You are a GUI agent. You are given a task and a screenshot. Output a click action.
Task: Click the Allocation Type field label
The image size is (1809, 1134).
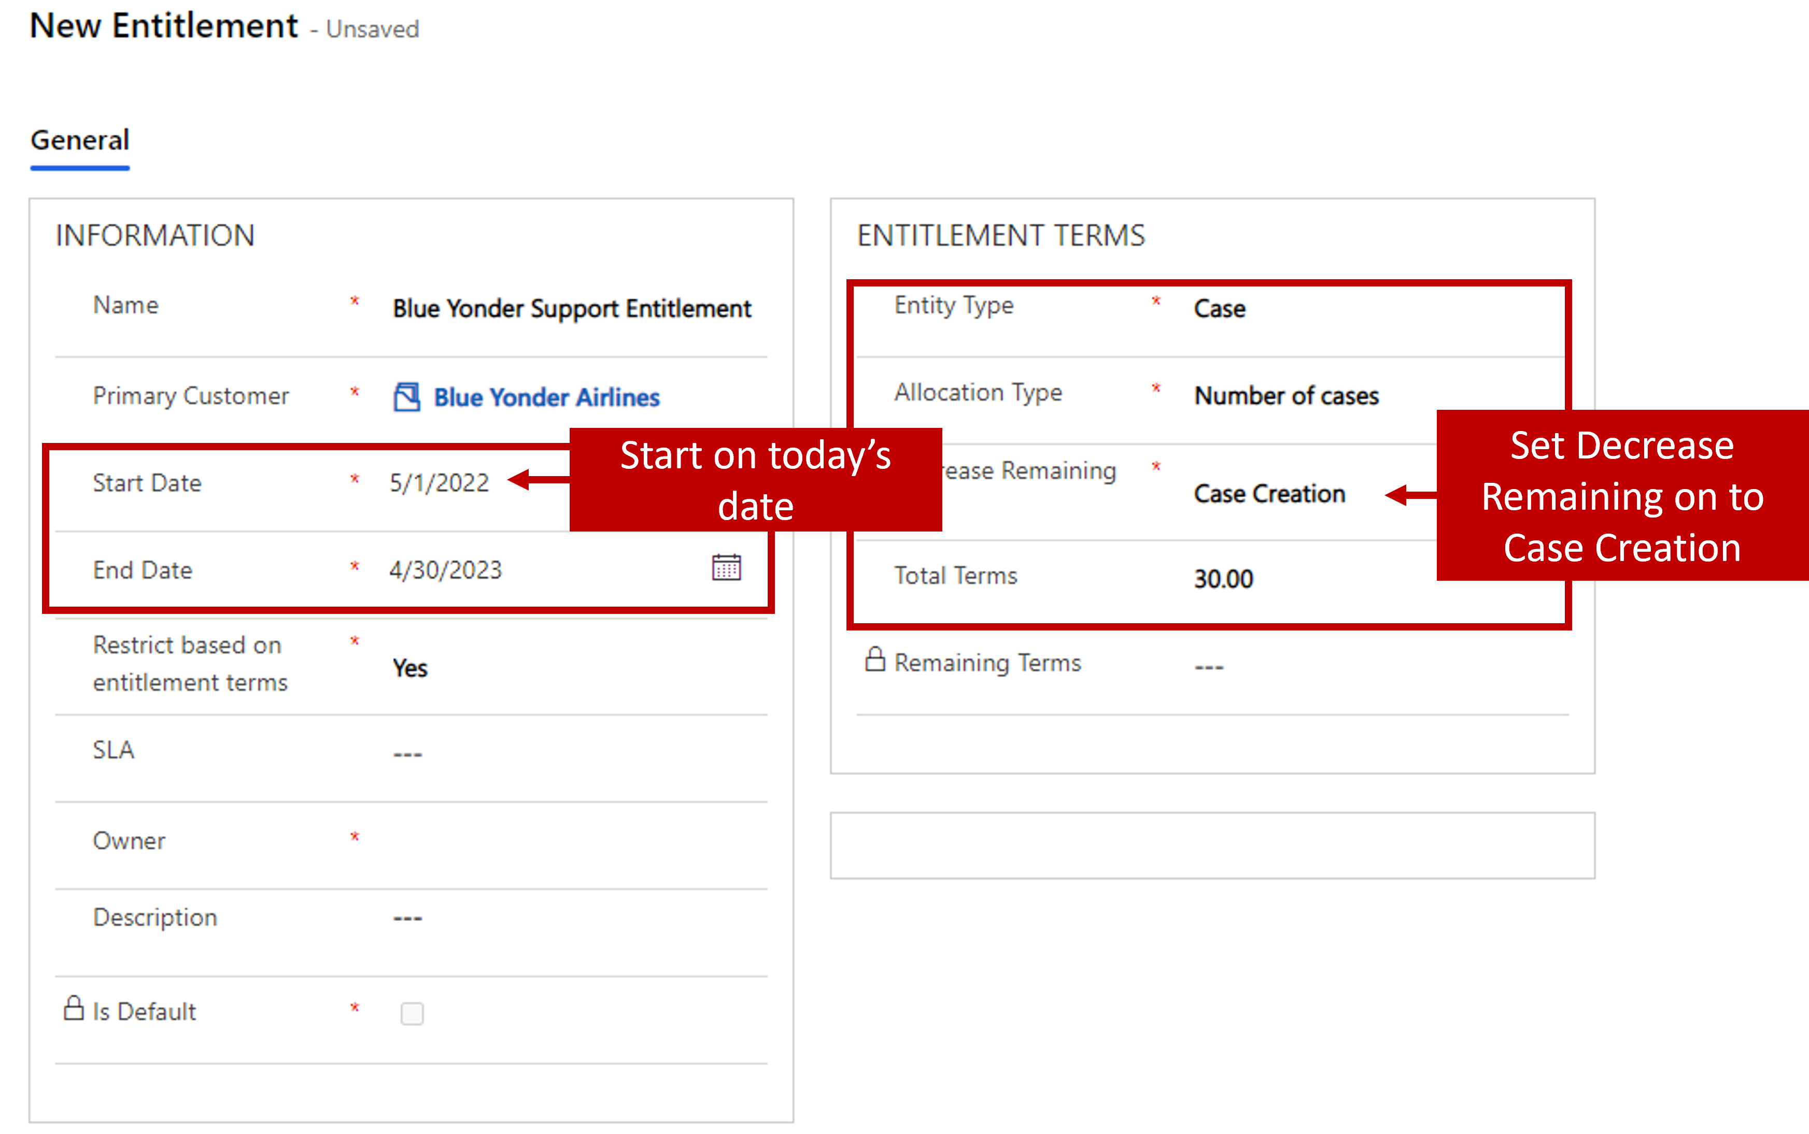[978, 392]
